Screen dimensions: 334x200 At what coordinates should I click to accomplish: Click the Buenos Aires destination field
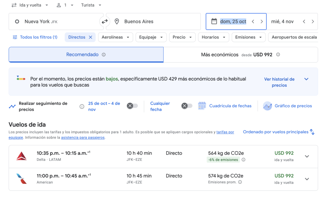pos(154,21)
